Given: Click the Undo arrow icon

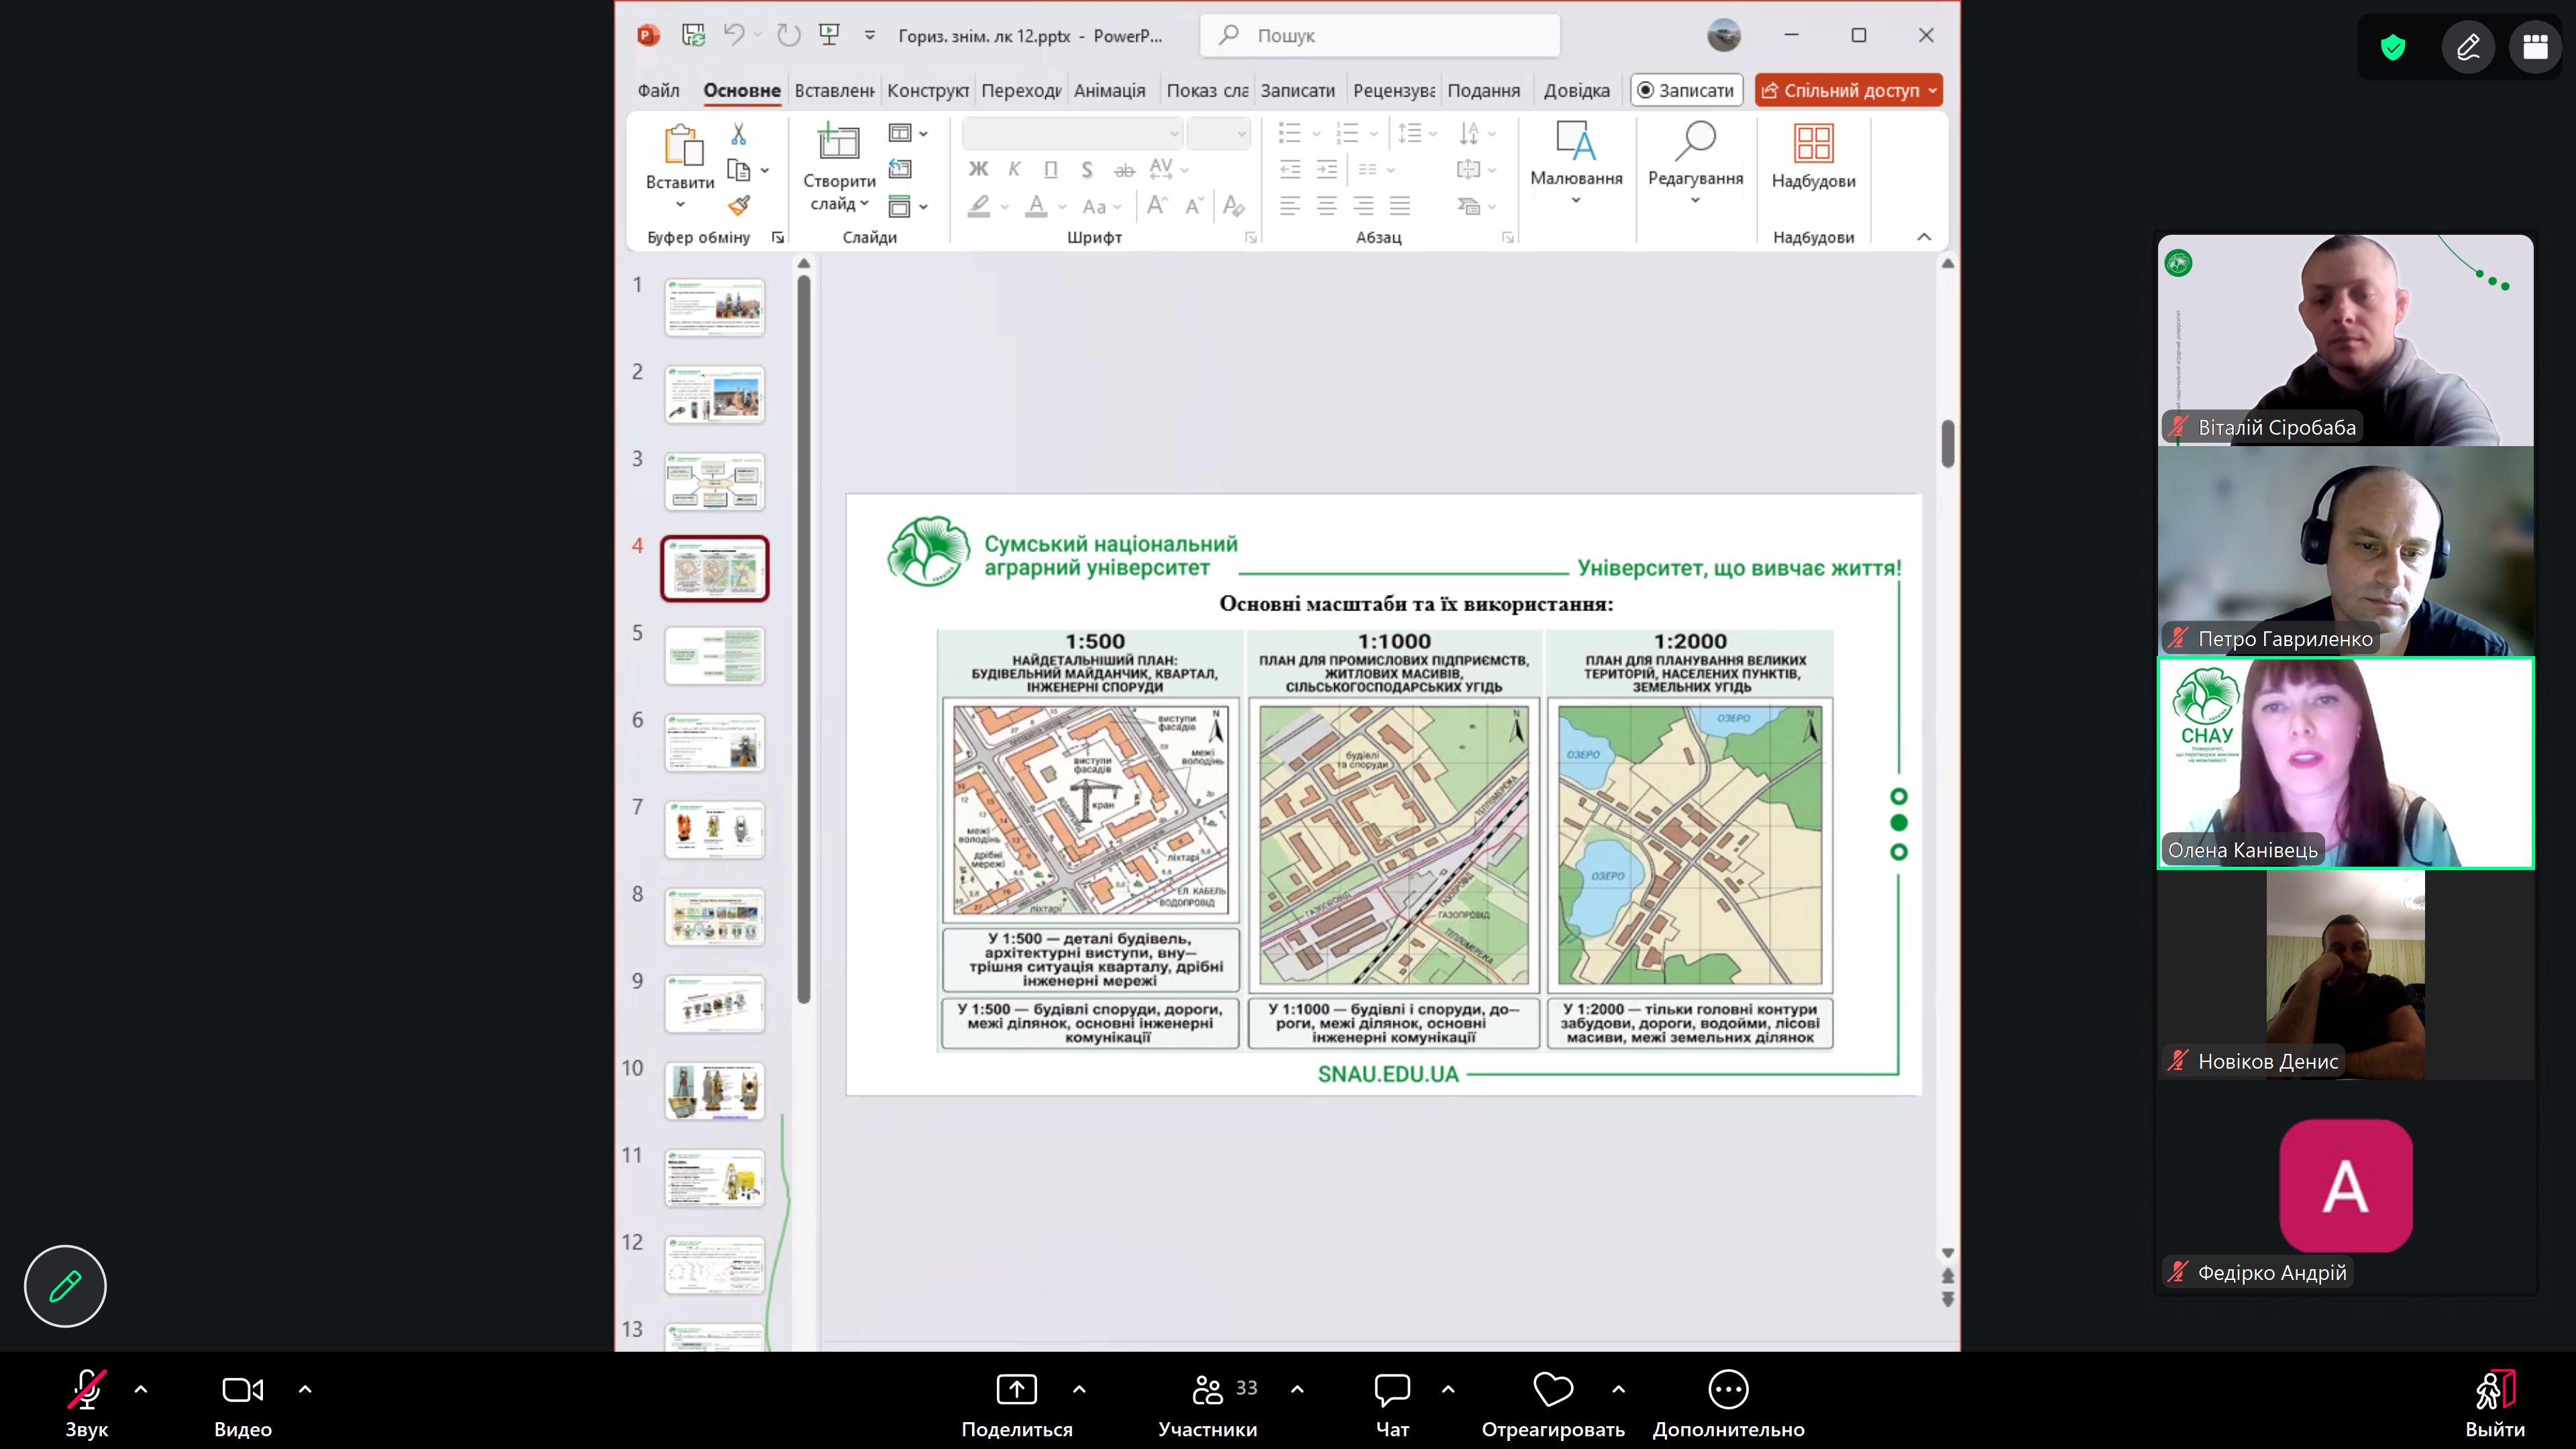Looking at the screenshot, I should coord(734,35).
